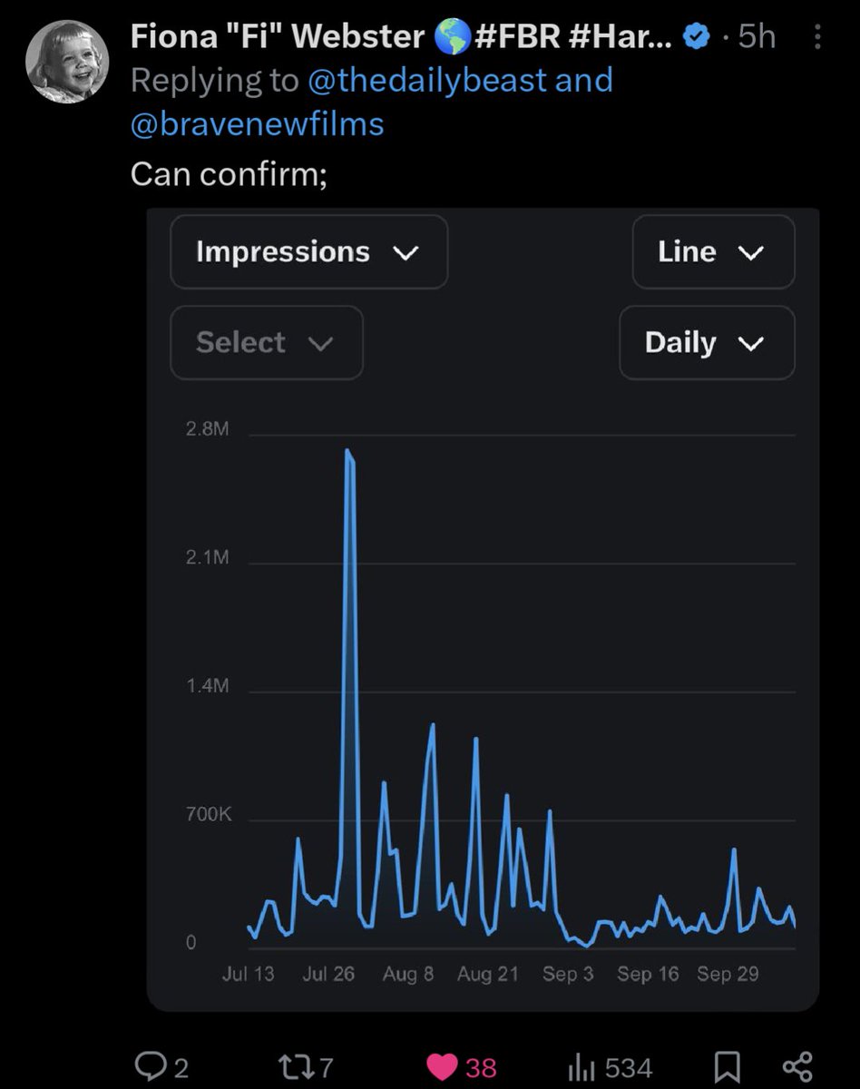This screenshot has height=1089, width=860.
Task: Open the embedded analytics chart image
Action: tap(483, 610)
